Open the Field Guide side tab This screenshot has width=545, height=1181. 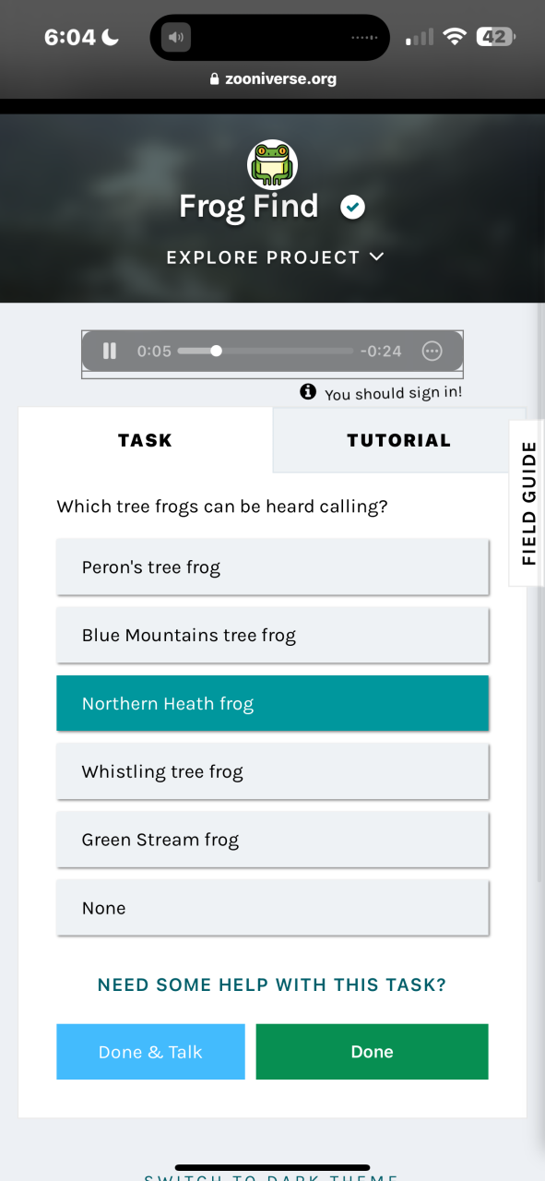[528, 503]
